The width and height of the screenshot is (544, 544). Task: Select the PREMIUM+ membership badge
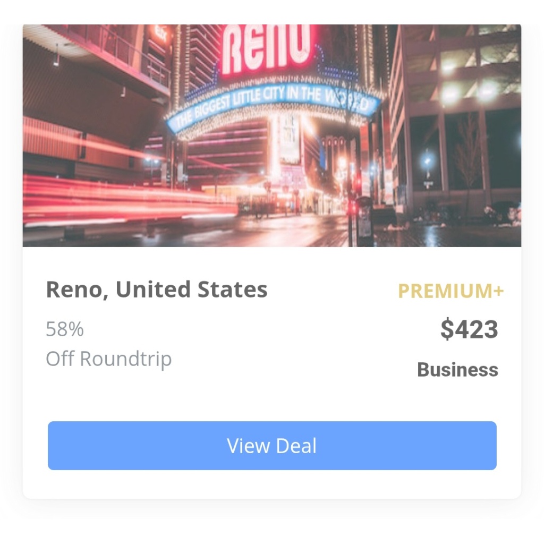pos(450,291)
